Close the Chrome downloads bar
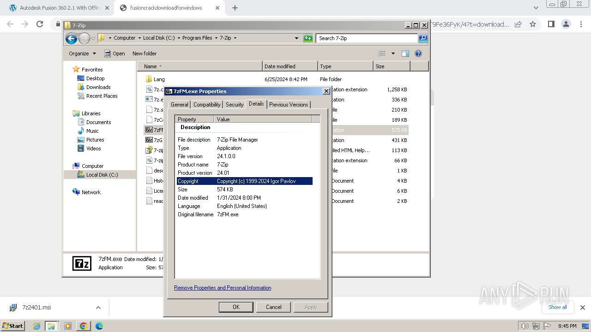This screenshot has height=332, width=591. pyautogui.click(x=583, y=308)
